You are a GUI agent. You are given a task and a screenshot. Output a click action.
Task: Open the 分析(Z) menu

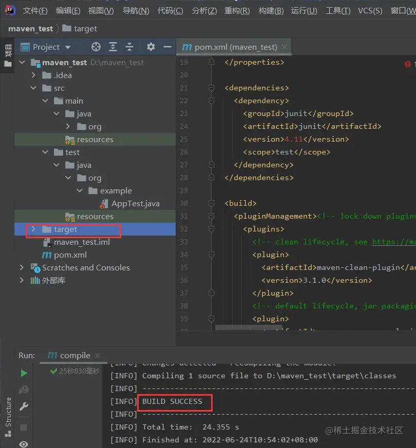pyautogui.click(x=204, y=11)
